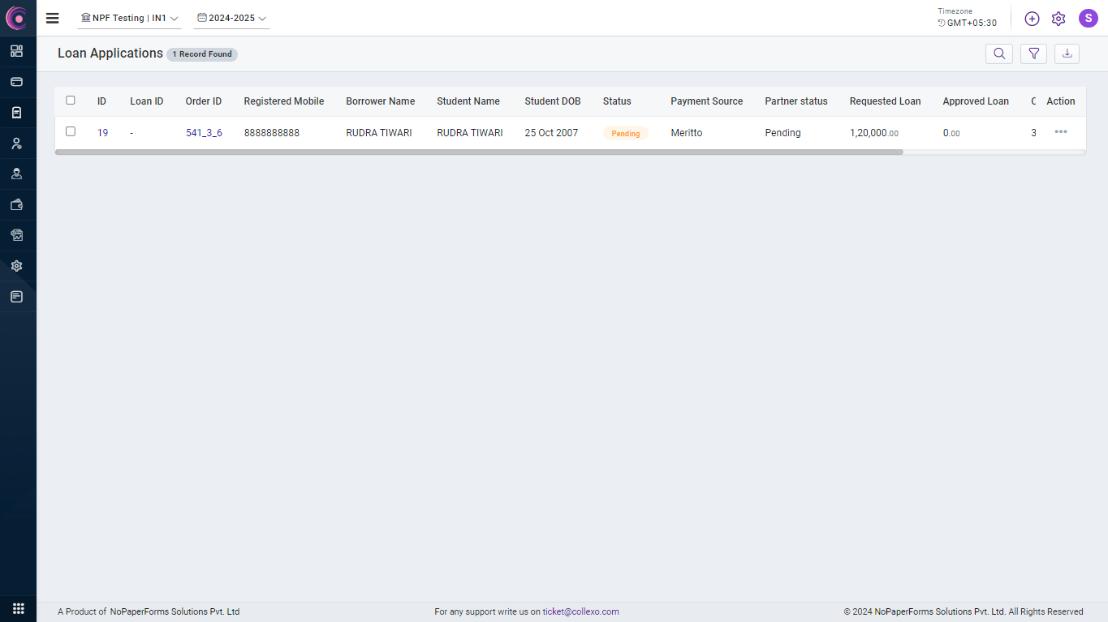The height and width of the screenshot is (622, 1108).
Task: Open the settings gear in top bar
Action: (x=1058, y=19)
